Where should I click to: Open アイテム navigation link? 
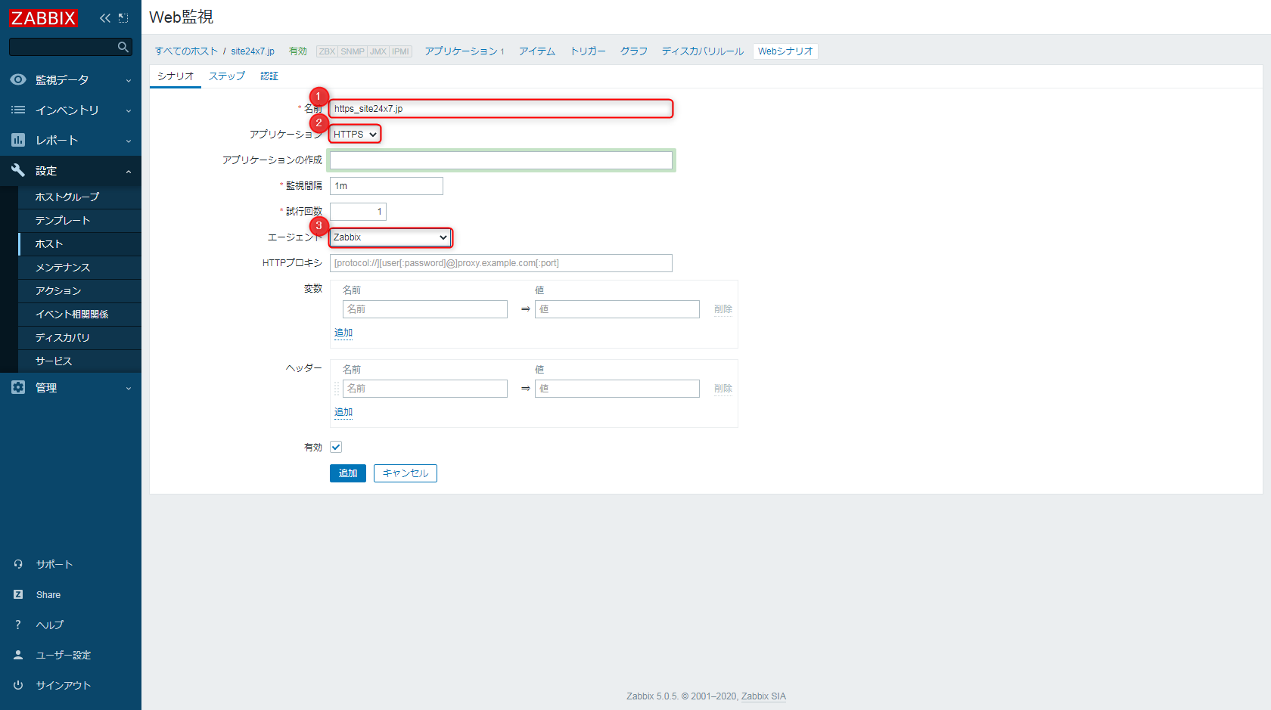537,51
